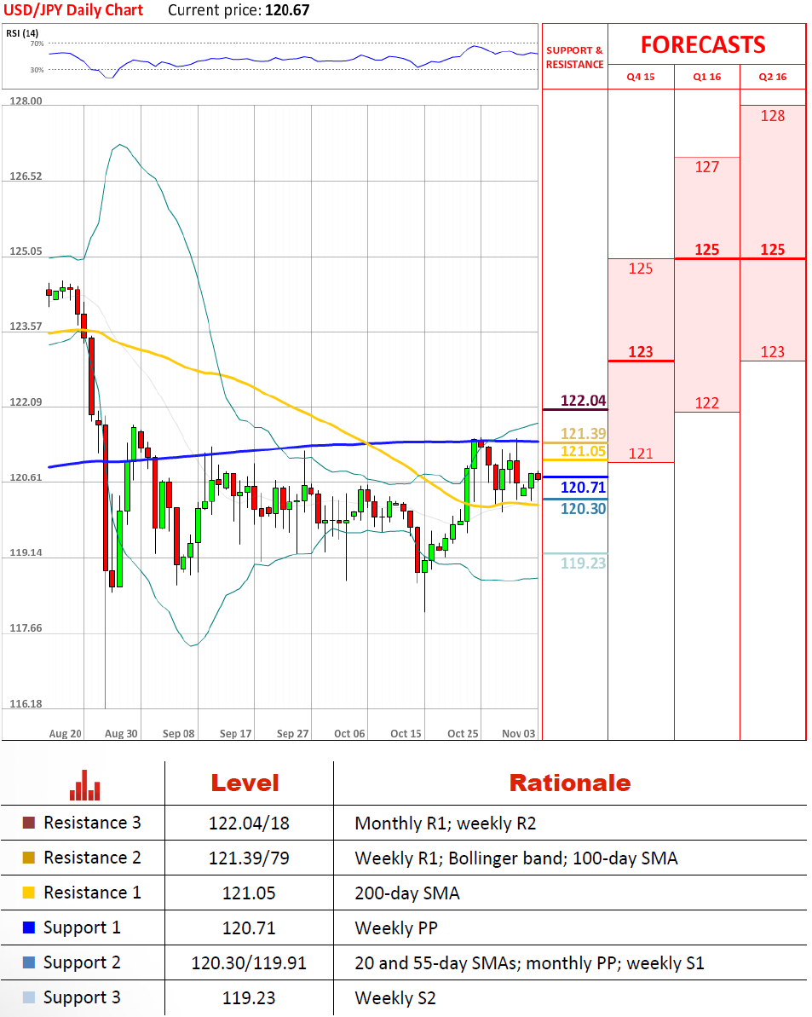Click the bold 123 in the Q4 15 column

(640, 352)
